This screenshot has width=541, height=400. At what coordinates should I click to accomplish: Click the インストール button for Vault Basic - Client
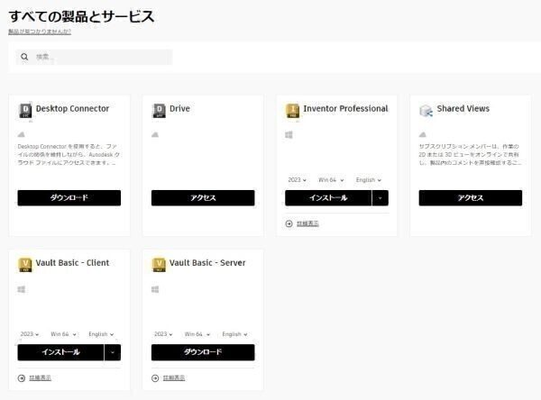(x=60, y=352)
